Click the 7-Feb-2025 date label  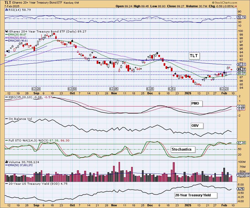click(x=12, y=6)
